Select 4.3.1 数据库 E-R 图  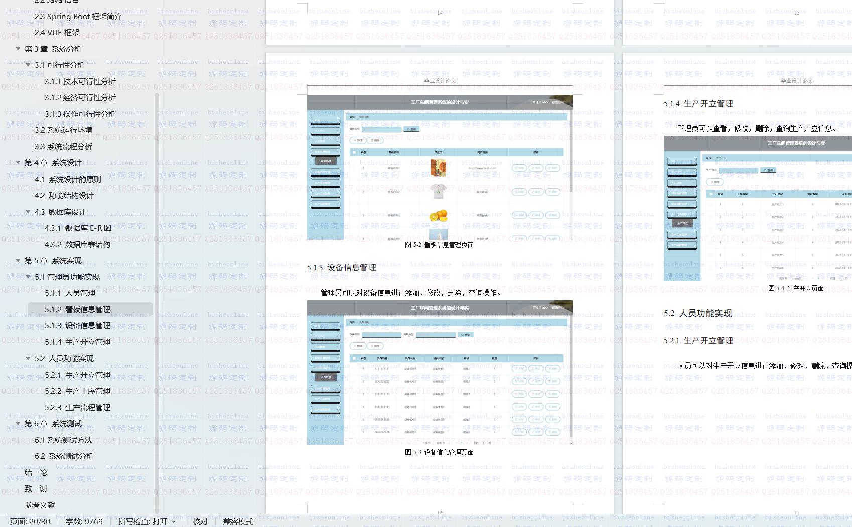click(x=78, y=228)
